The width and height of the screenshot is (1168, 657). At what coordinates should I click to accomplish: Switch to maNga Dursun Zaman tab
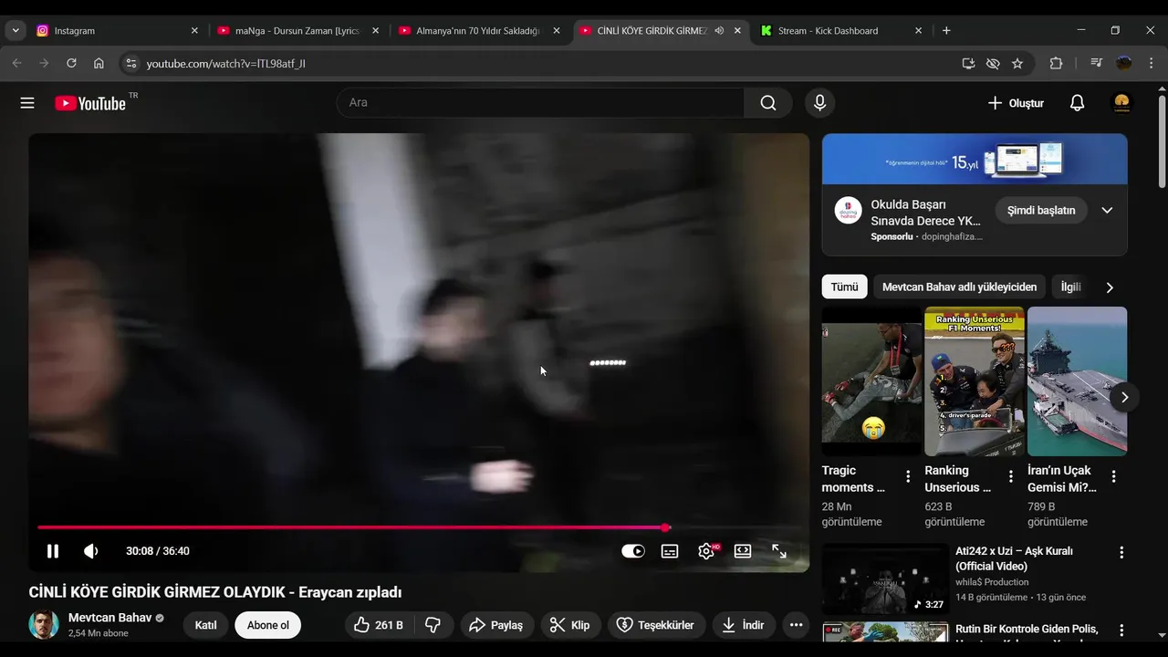[x=297, y=30]
